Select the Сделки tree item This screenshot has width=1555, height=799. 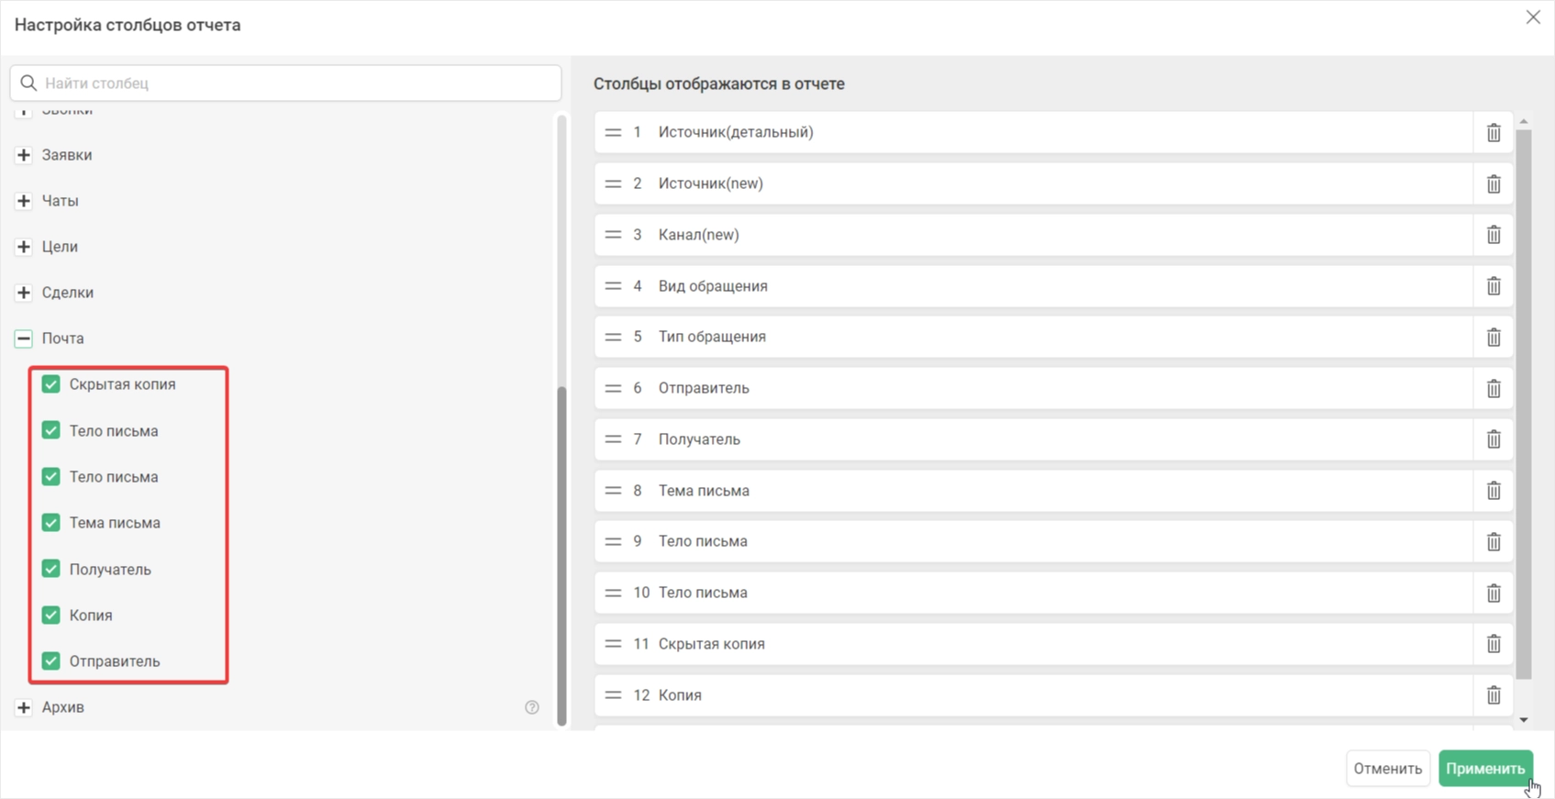click(x=68, y=293)
